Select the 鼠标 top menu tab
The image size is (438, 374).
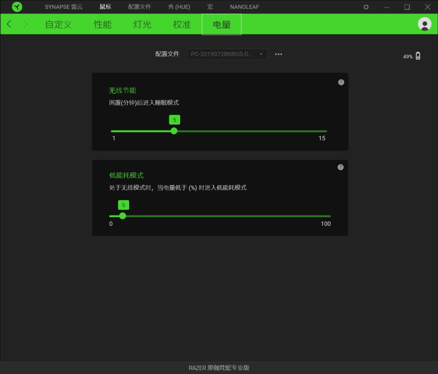[x=105, y=7]
